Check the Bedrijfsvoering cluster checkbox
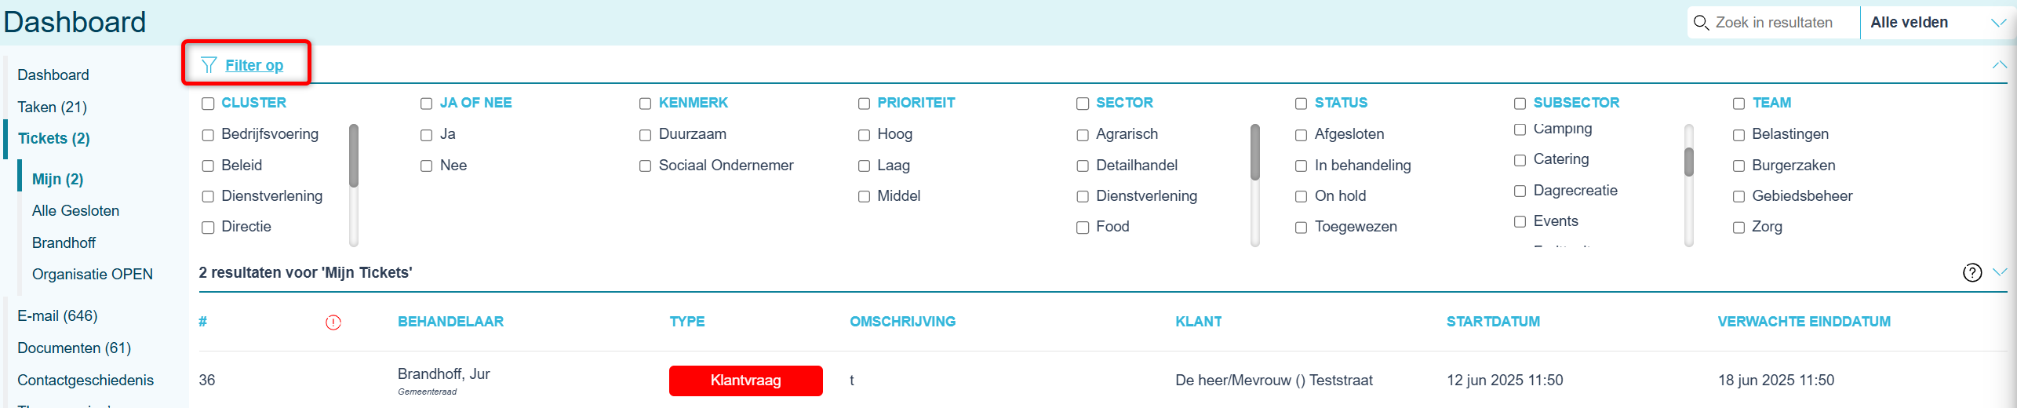The image size is (2017, 408). click(208, 135)
